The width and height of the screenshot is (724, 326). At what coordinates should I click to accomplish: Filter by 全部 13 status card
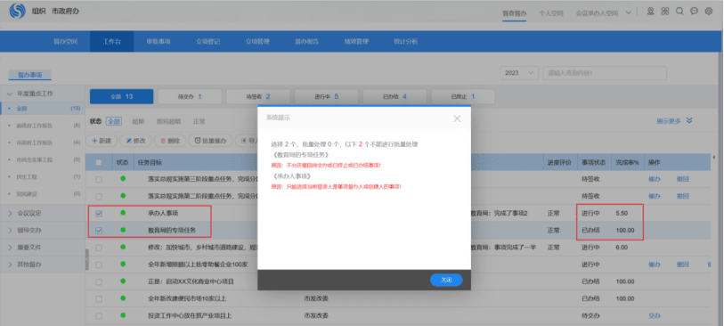point(121,96)
